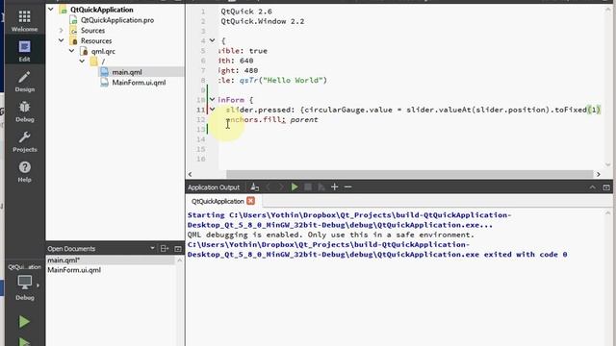
Task: Click editor horizontal scrollbar right arrow
Action: pos(598,174)
